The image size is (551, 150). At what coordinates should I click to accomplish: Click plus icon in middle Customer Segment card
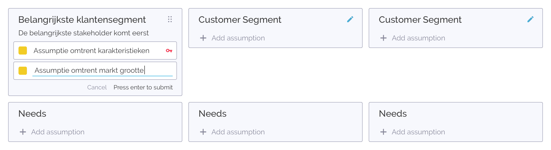pyautogui.click(x=203, y=38)
